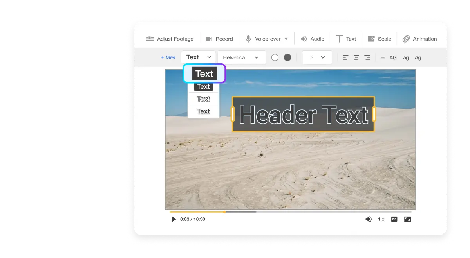Screen dimensions: 470x258
Task: Expand the Voice-over dropdown arrow
Action: (x=286, y=39)
